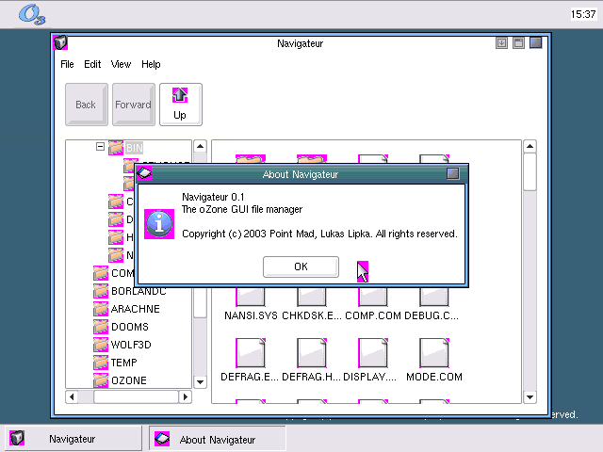Open the View menu
This screenshot has width=603, height=452.
coord(121,64)
